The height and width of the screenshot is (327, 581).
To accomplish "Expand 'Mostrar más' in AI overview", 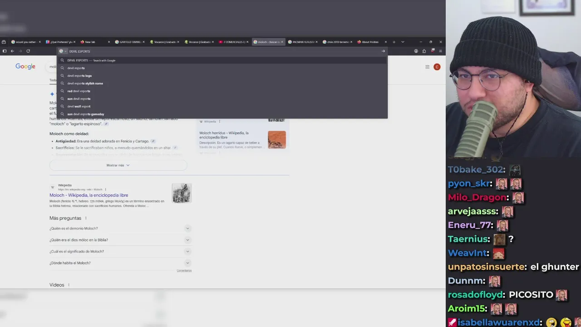I will pyautogui.click(x=118, y=165).
